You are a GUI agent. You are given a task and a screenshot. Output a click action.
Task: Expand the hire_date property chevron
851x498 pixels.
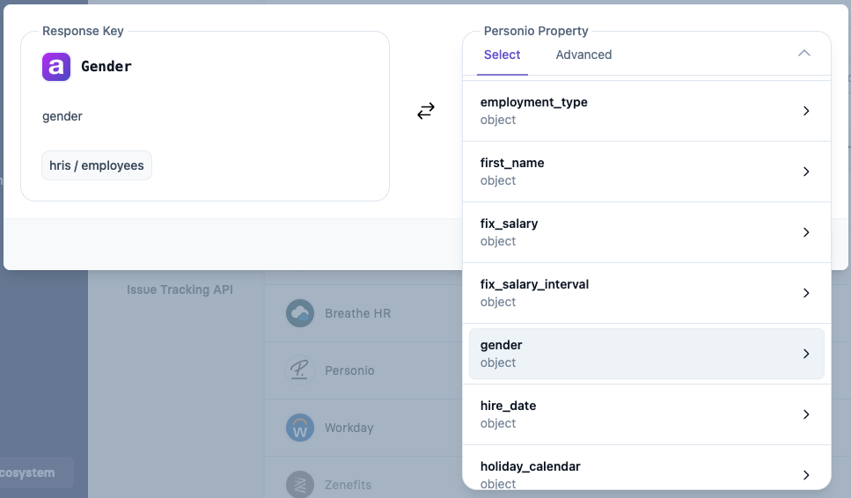tap(806, 414)
